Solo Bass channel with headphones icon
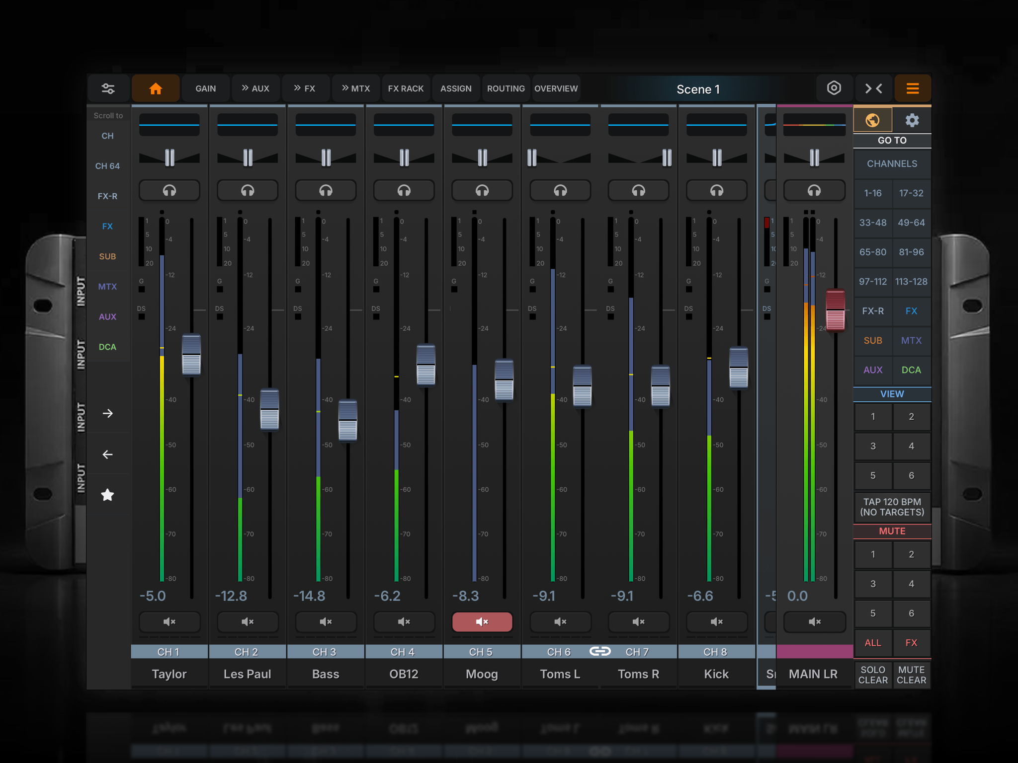Viewport: 1018px width, 763px height. [326, 190]
